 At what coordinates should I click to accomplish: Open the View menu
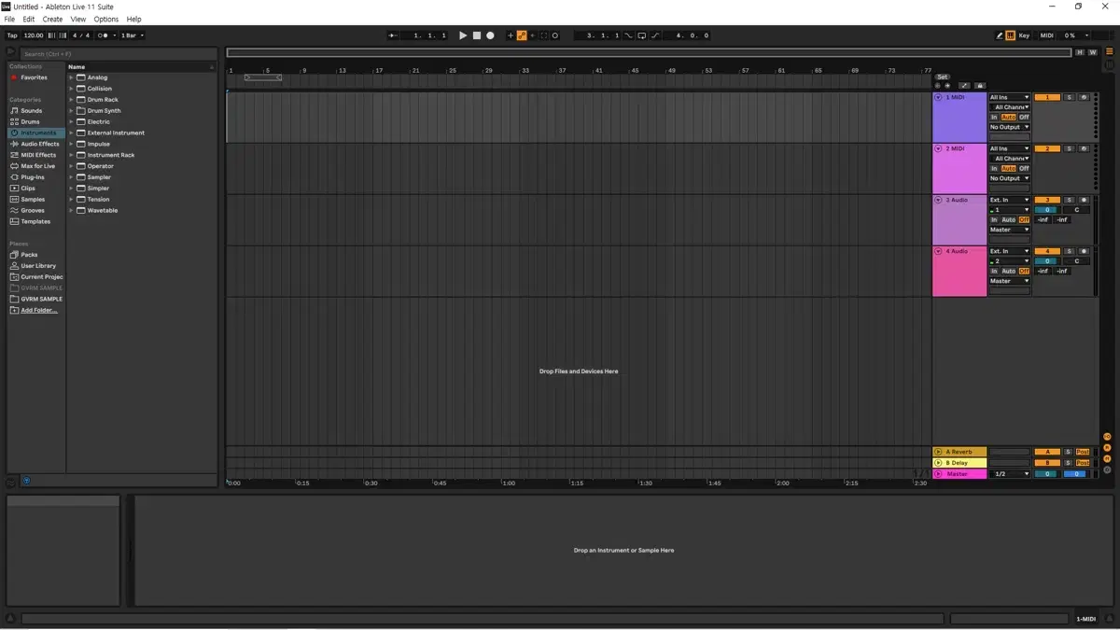(78, 19)
